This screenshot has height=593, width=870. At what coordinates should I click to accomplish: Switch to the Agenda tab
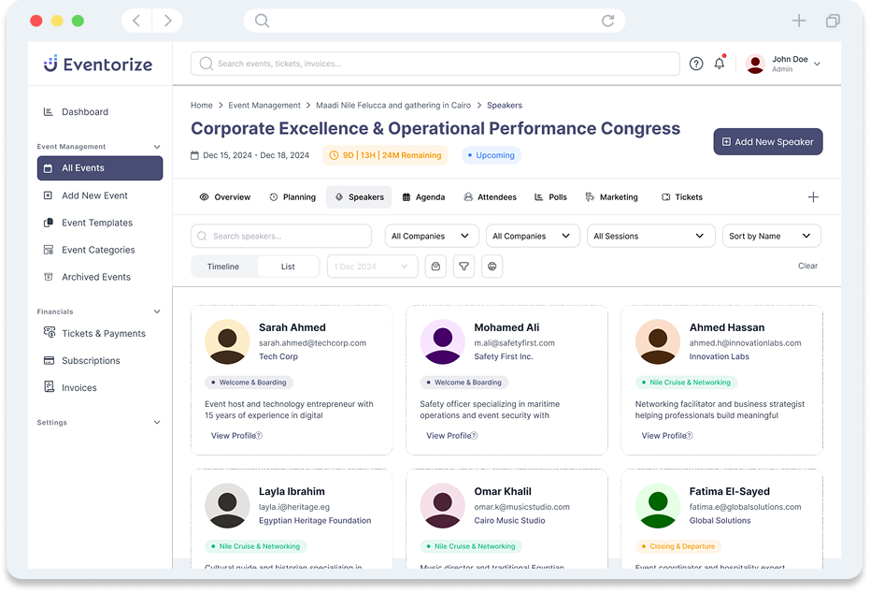423,197
